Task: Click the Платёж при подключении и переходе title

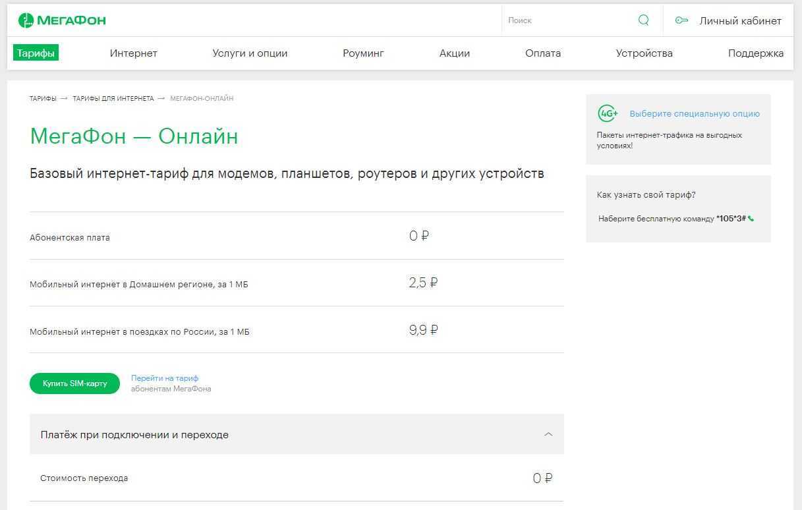Action: (x=134, y=435)
